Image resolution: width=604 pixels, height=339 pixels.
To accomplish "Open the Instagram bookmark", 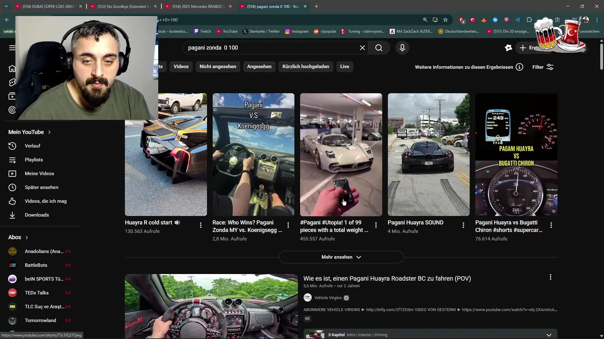I will [x=296, y=32].
